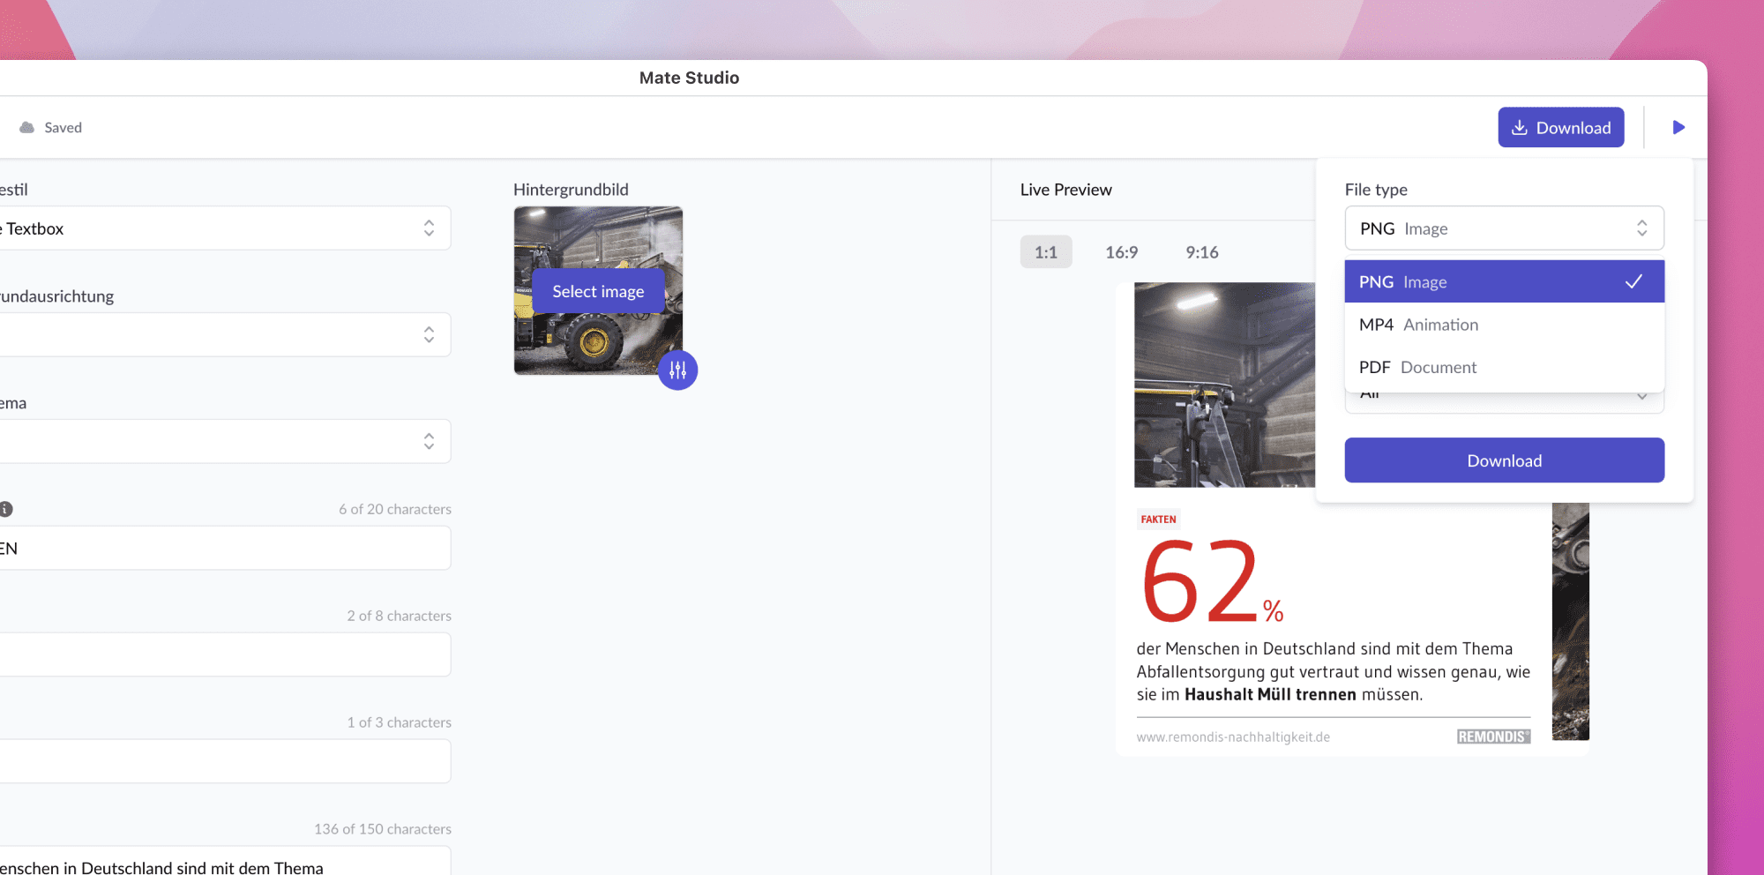Click the FAKTEN tag in preview
The width and height of the screenshot is (1764, 875).
(1158, 520)
